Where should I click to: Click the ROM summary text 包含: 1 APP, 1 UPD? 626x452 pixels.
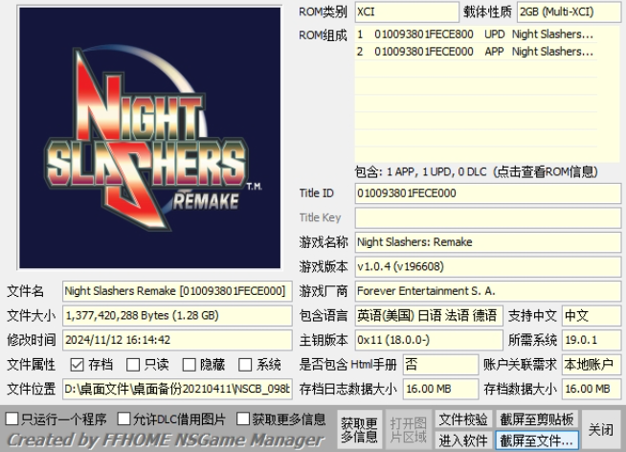[x=476, y=172]
